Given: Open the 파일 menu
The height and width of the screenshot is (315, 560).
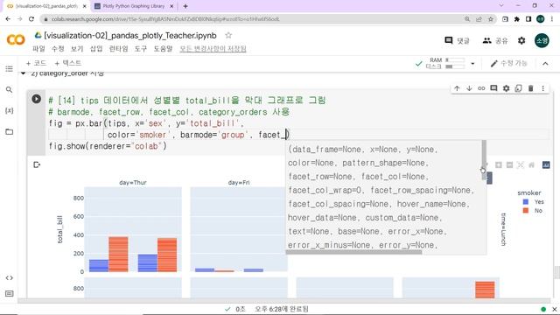Looking at the screenshot, I should pos(38,49).
